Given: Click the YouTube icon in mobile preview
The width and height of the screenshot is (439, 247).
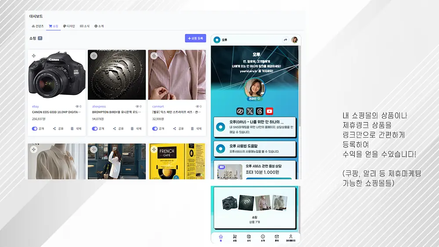Looking at the screenshot, I should [270, 111].
